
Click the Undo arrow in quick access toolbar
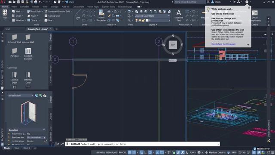point(40,2)
